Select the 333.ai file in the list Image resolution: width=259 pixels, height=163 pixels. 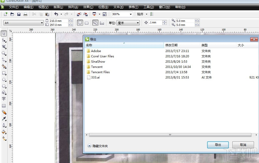pos(95,77)
